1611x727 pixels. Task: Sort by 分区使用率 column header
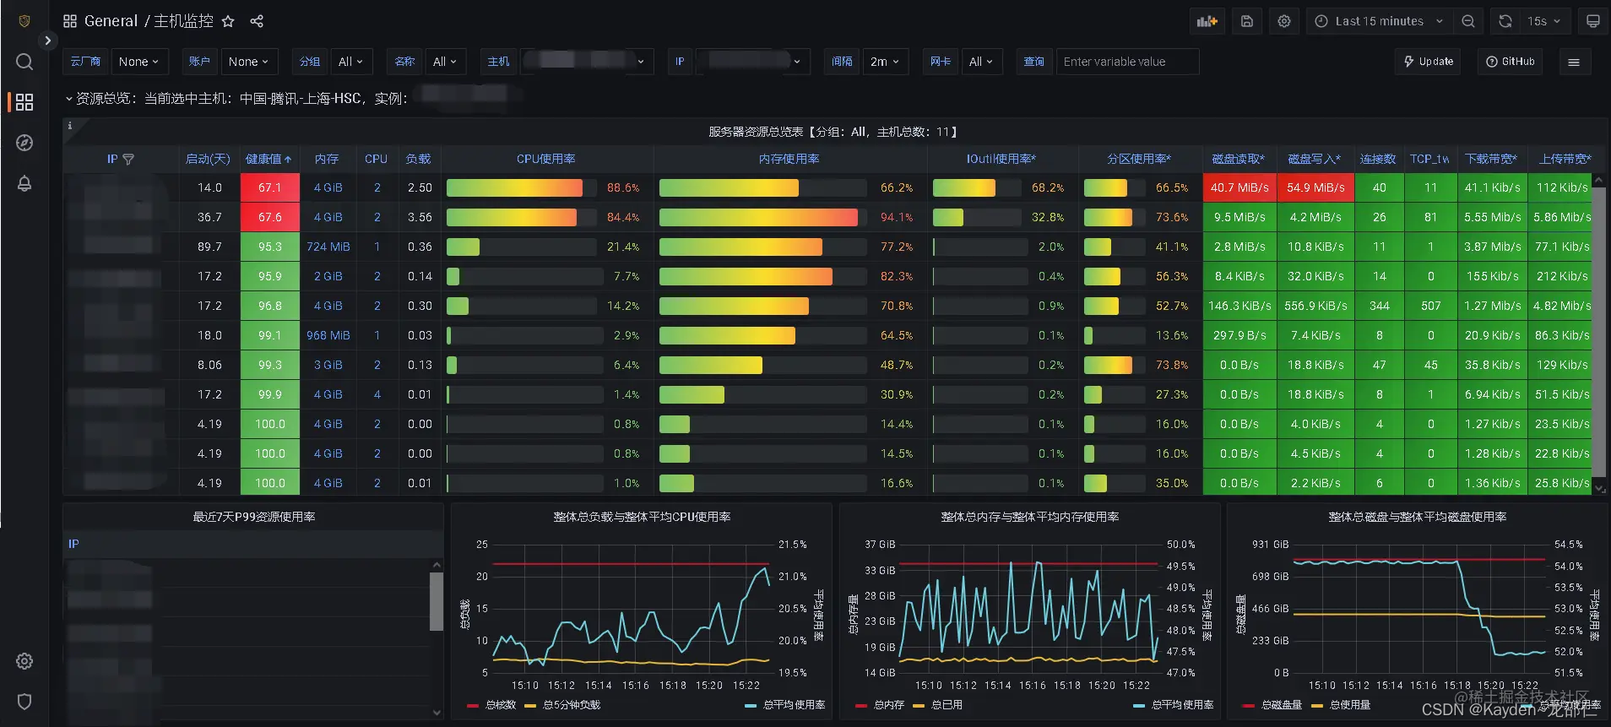point(1139,159)
